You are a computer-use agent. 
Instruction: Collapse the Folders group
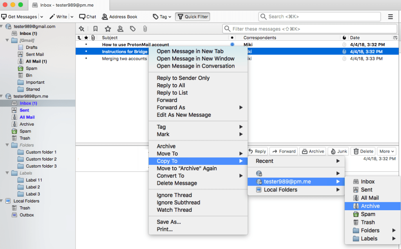(x=7, y=145)
